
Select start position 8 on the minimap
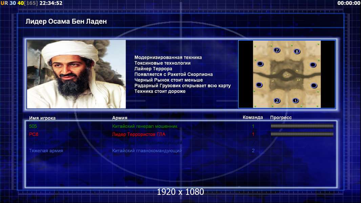pyautogui.click(x=297, y=51)
